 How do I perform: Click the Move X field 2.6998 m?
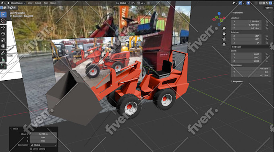click(43, 134)
